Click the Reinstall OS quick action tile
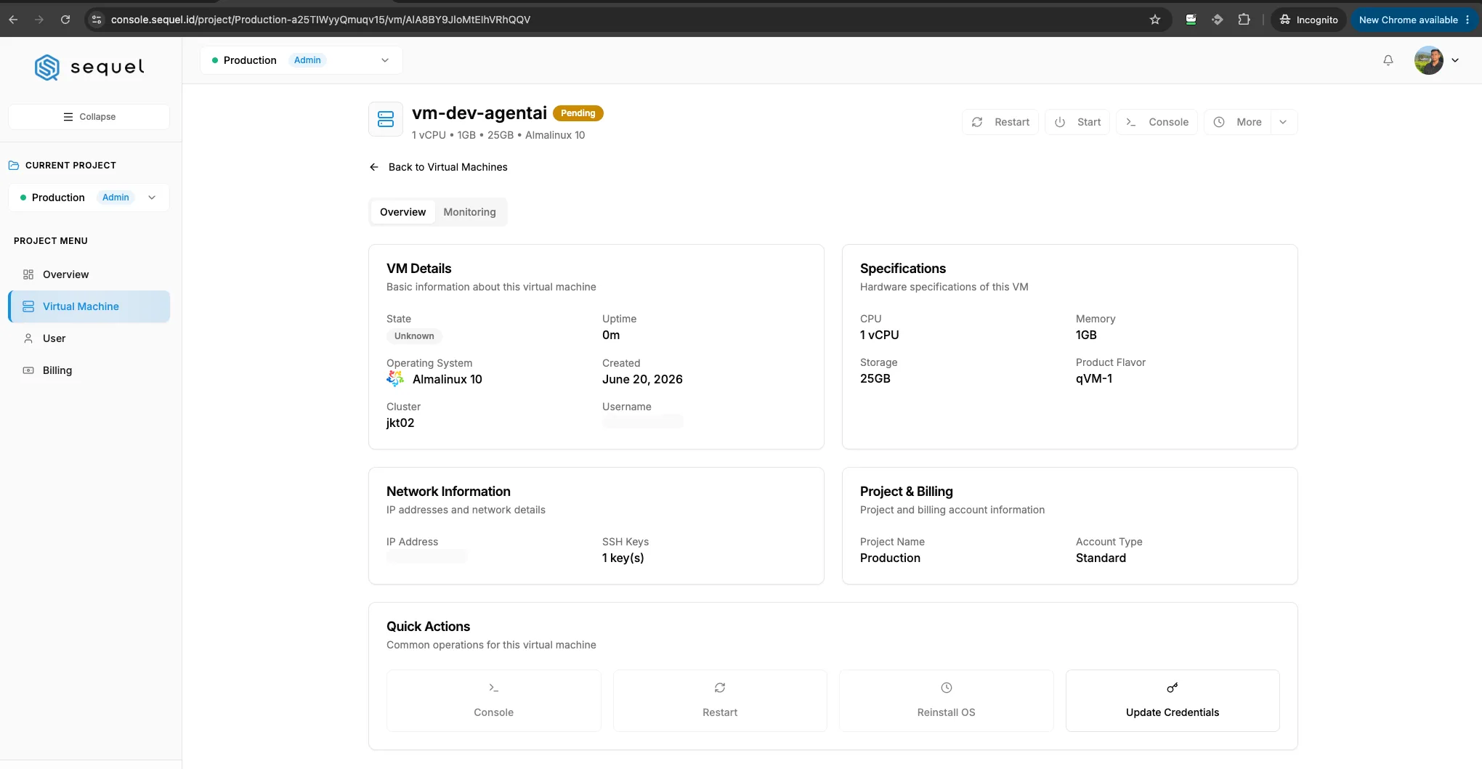This screenshot has width=1482, height=769. pos(946,701)
